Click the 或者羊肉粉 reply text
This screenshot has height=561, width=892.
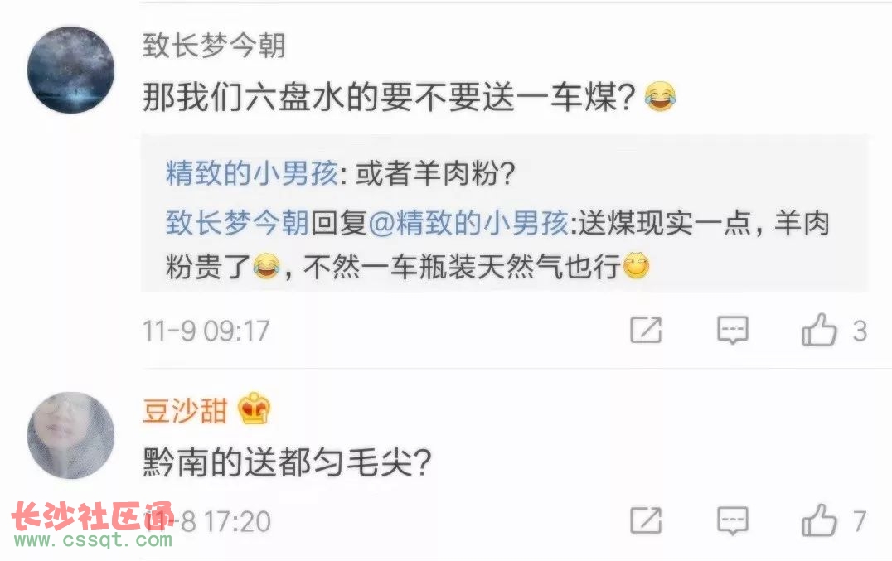coord(435,173)
